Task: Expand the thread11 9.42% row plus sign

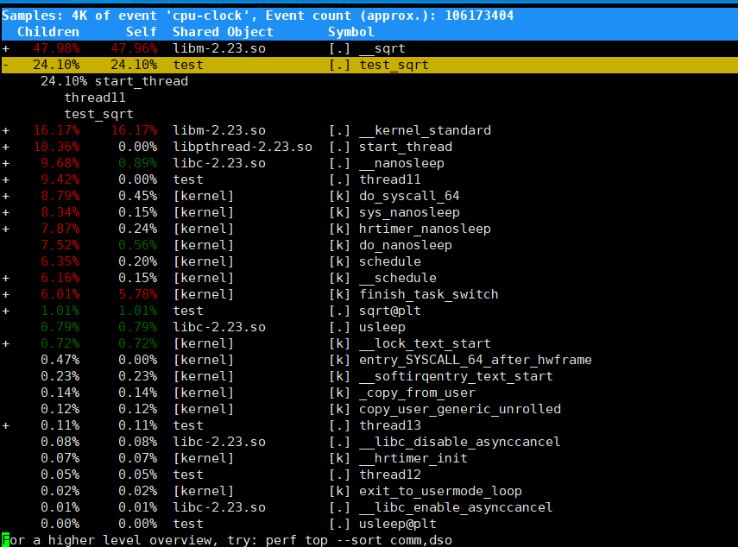Action: [x=6, y=179]
